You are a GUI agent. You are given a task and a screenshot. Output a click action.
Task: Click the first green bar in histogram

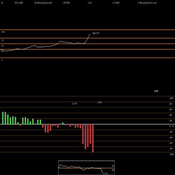tap(3, 118)
